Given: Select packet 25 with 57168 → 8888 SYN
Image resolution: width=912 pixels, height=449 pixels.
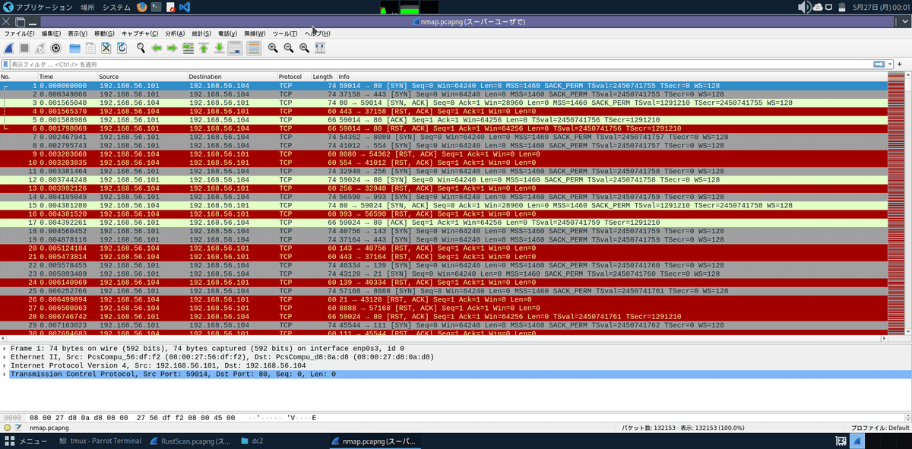Looking at the screenshot, I should pos(443,290).
